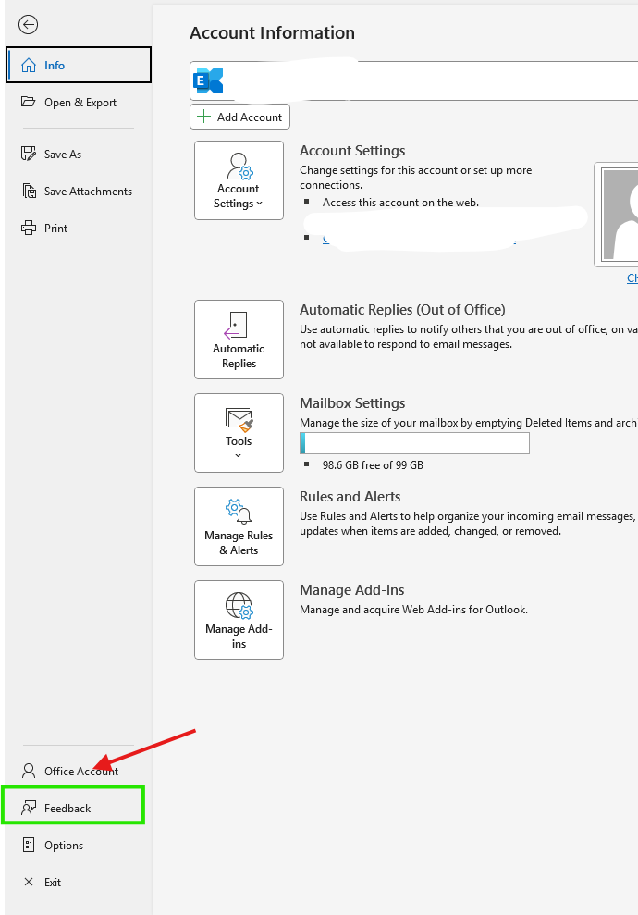The height and width of the screenshot is (915, 638).
Task: Open Manage Rules & Alerts
Action: 239,526
